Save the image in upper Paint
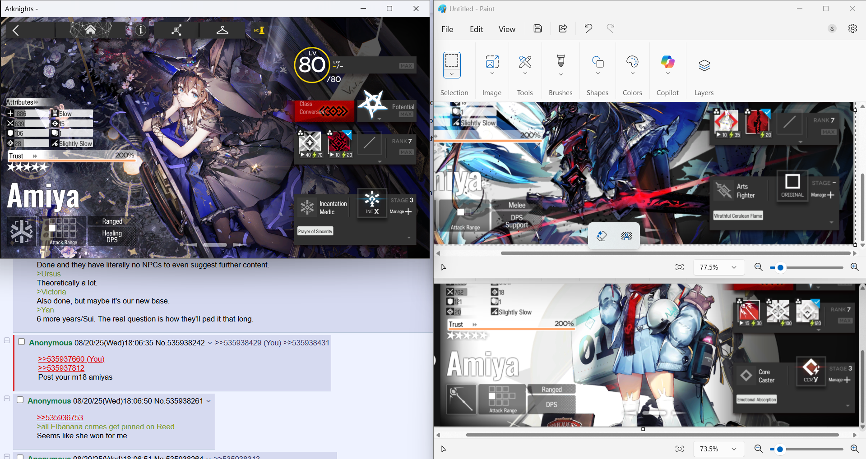The width and height of the screenshot is (866, 459). pos(537,28)
